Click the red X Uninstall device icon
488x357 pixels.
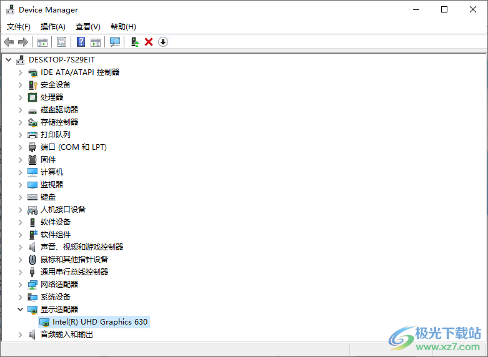coord(149,42)
